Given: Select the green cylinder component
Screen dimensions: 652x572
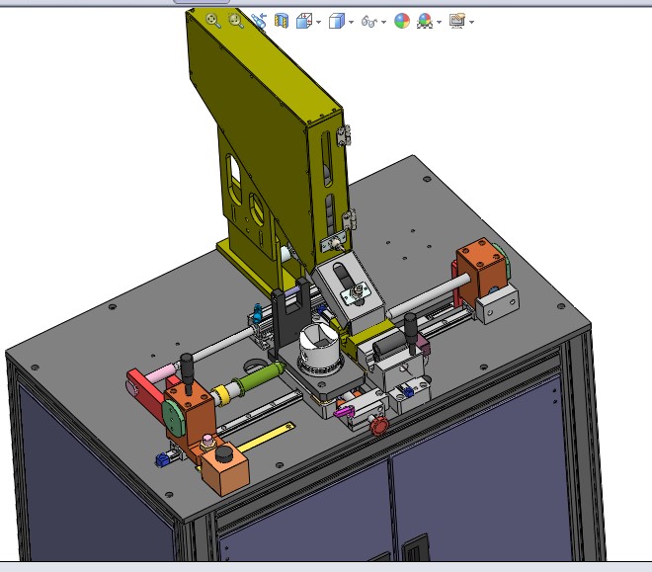Looking at the screenshot, I should [259, 376].
